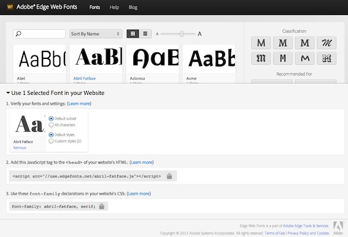Select the Default subset radio button
The height and width of the screenshot is (237, 348).
click(51, 118)
